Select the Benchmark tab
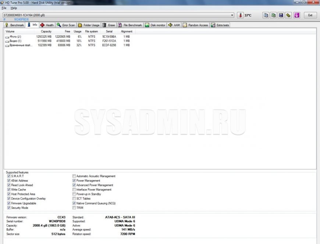Image resolution: width=320 pixels, height=244 pixels. tap(14, 25)
